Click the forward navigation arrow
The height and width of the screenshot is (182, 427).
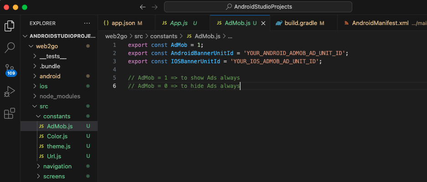155,7
